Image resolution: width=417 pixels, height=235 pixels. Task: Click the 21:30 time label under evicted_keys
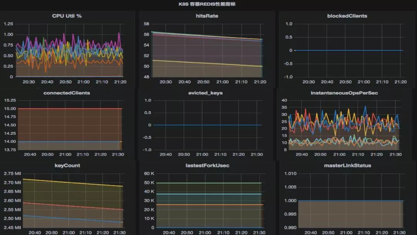pyautogui.click(x=257, y=154)
